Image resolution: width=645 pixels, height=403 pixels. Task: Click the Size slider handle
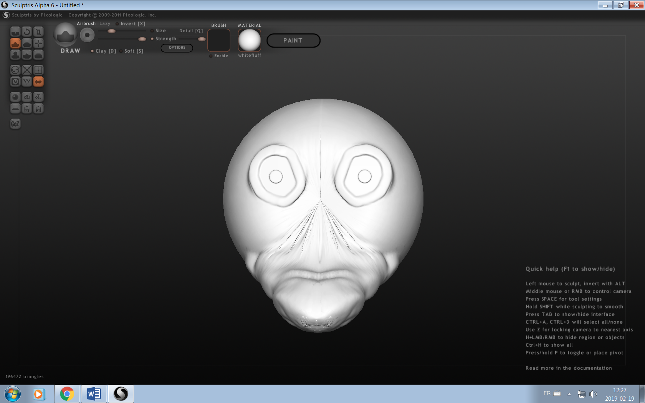(x=111, y=31)
